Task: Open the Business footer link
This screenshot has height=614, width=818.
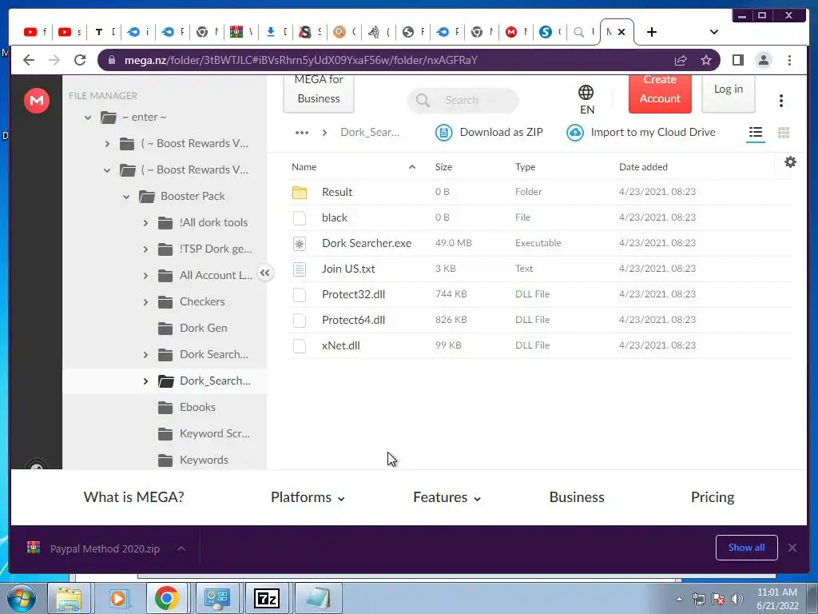Action: coord(577,497)
